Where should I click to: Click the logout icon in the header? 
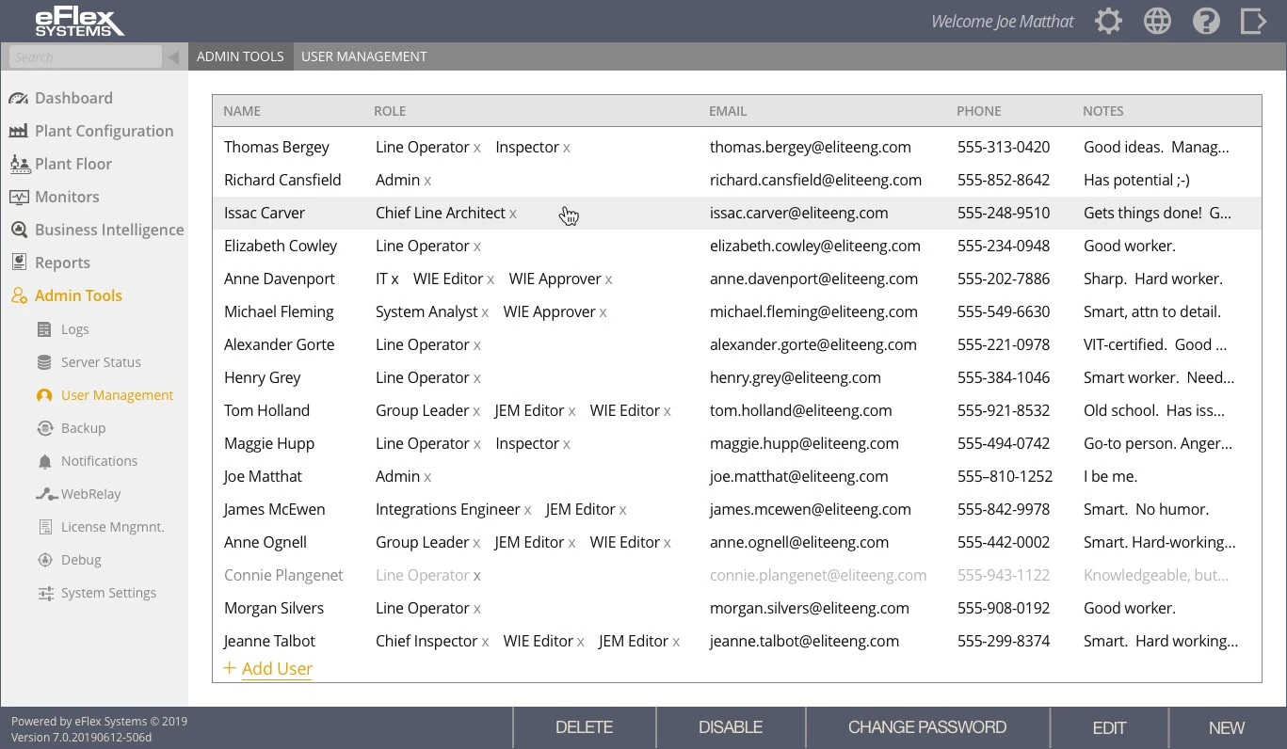point(1253,22)
